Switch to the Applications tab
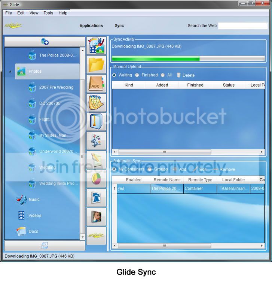This screenshot has height=281, width=272. pos(91,25)
